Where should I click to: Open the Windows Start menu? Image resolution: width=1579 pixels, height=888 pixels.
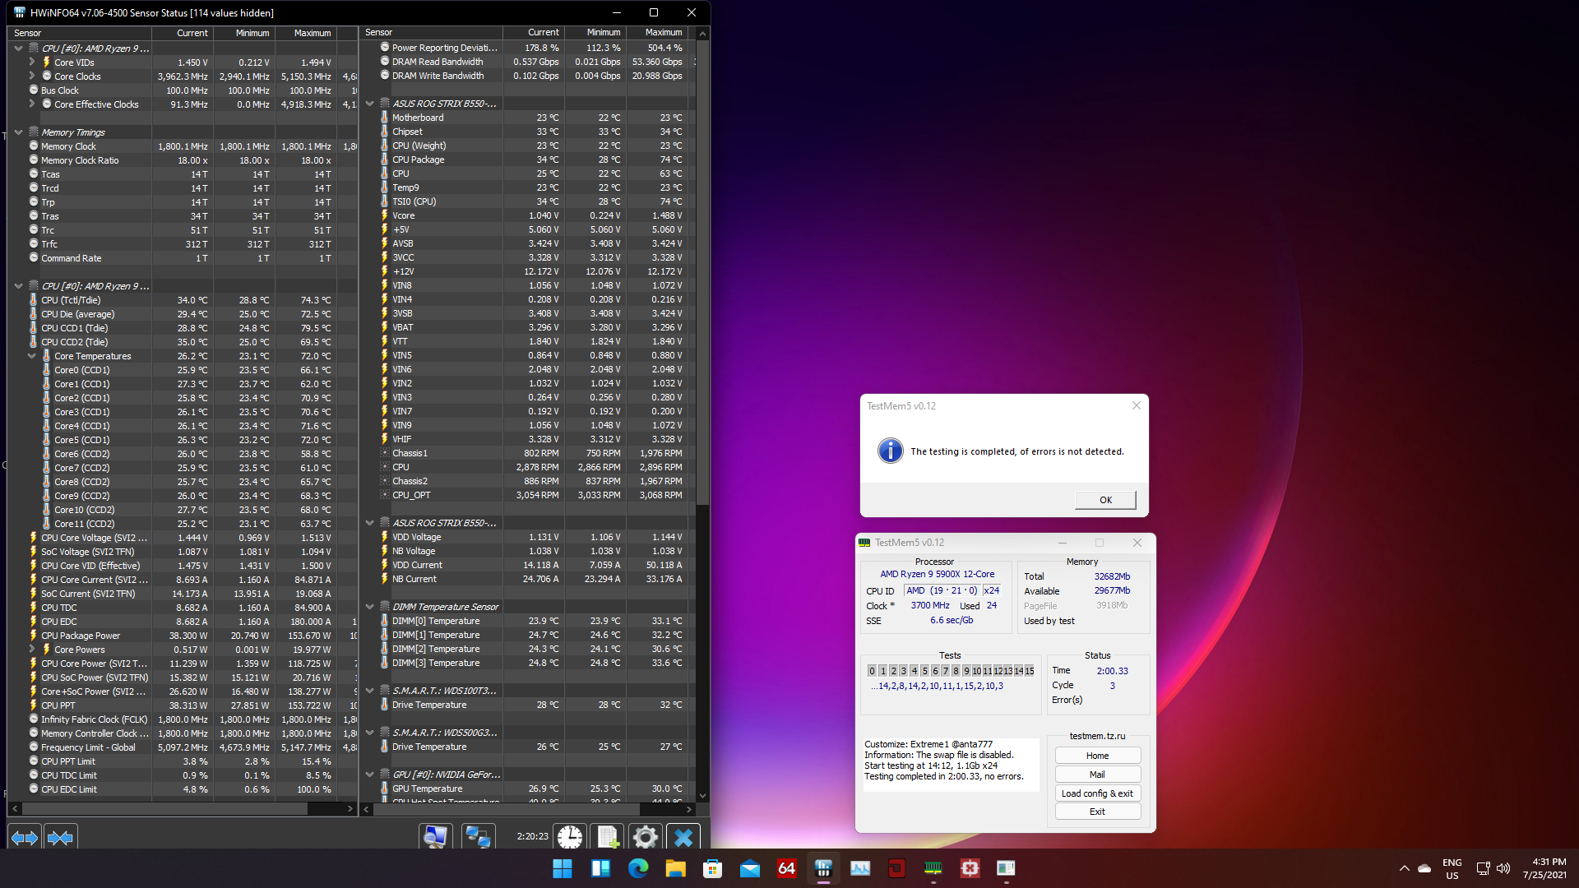(563, 868)
